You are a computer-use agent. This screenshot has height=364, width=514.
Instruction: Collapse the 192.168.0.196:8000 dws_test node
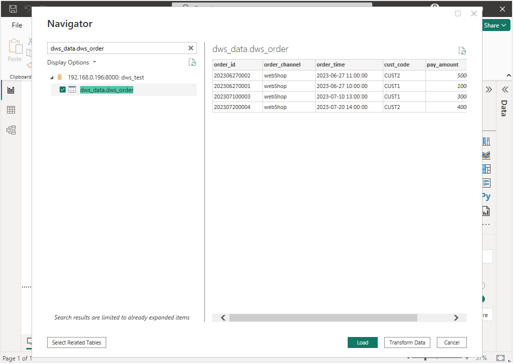52,77
